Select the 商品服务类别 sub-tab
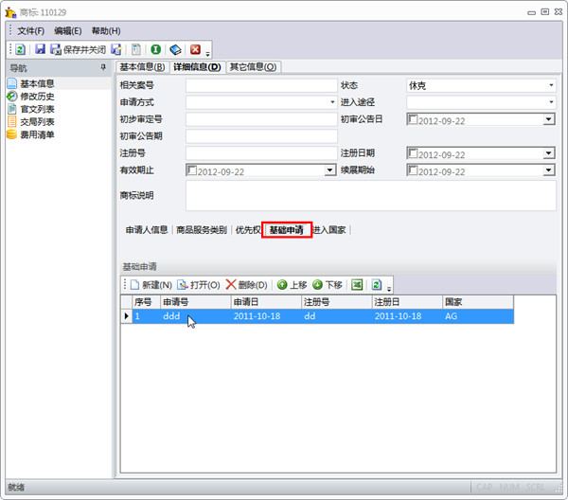568x500 pixels. tap(202, 230)
